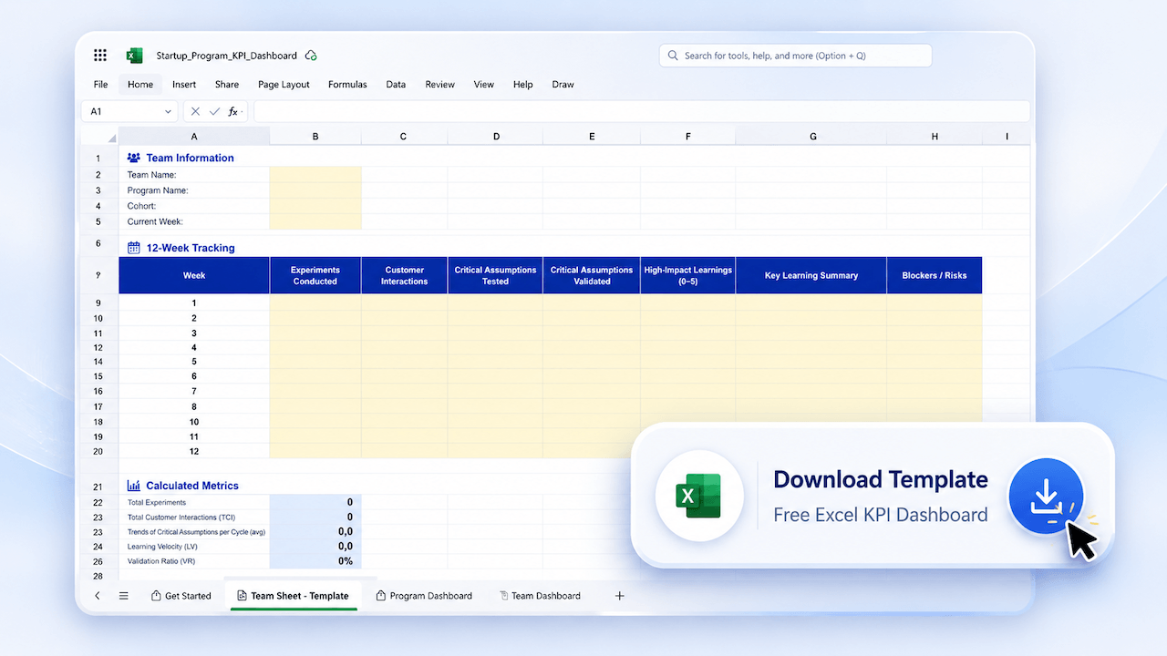1167x656 pixels.
Task: Click the Excel icon in download card
Action: (698, 496)
